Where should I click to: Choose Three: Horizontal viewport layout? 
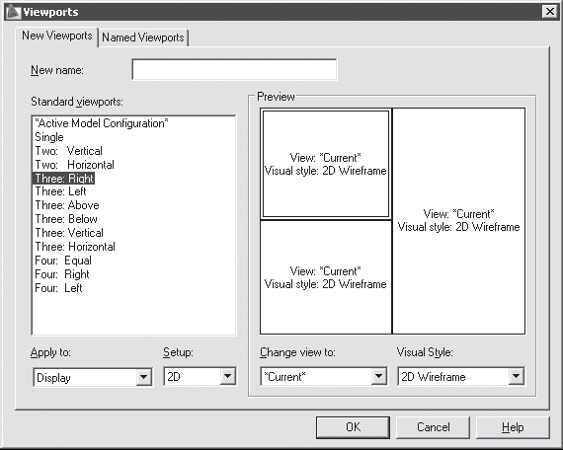[x=75, y=247]
